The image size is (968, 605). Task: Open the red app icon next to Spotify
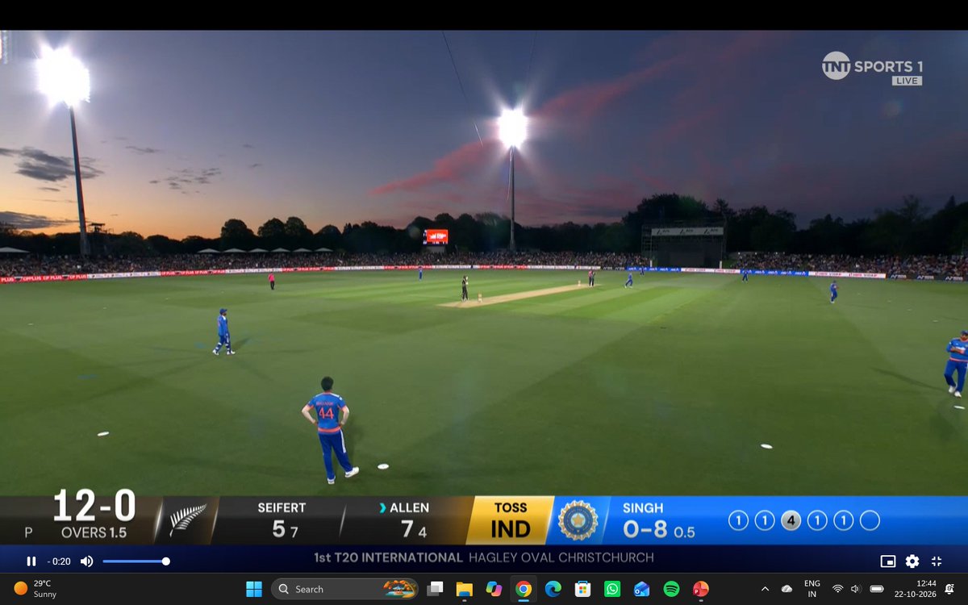tap(700, 589)
